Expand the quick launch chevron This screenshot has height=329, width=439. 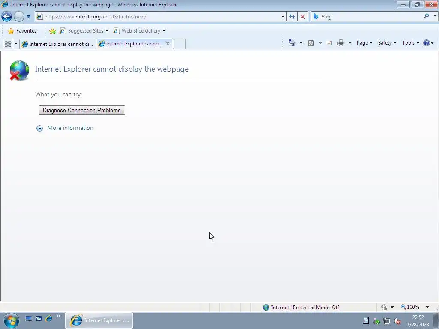[58, 316]
